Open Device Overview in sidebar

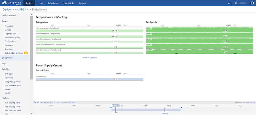[9, 15]
